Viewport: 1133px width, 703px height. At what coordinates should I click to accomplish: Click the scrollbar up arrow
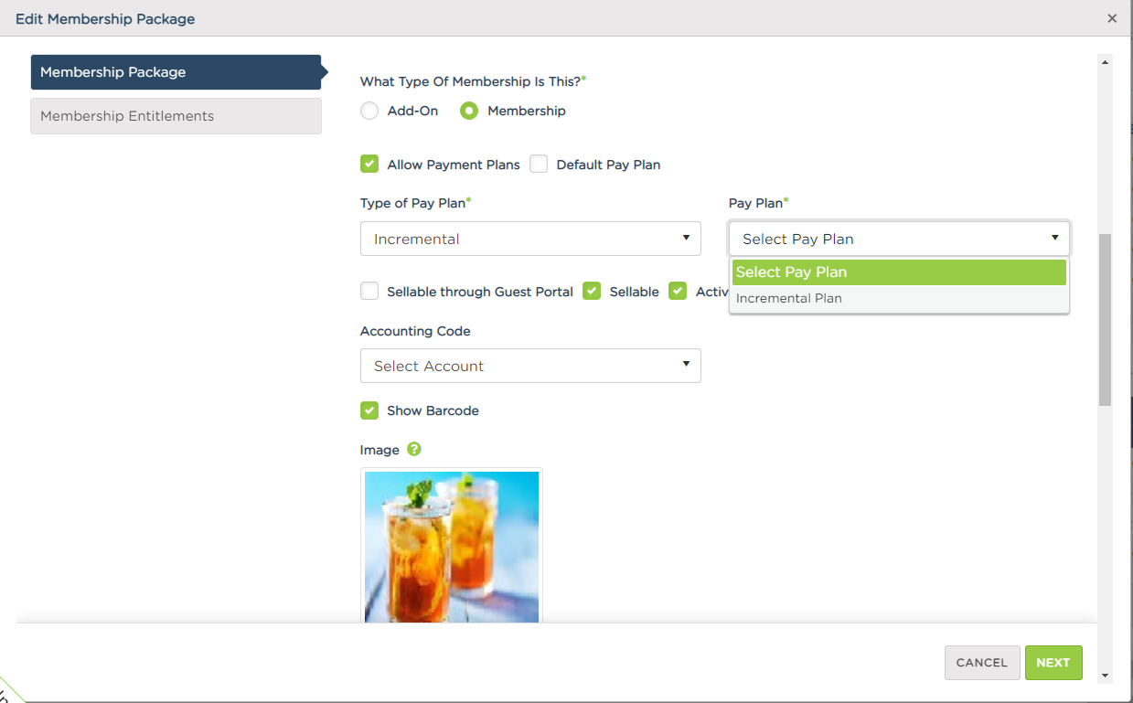[x=1105, y=62]
